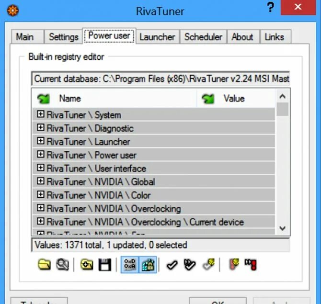
Task: Click the magnifier search icon in toolbar
Action: click(x=62, y=265)
